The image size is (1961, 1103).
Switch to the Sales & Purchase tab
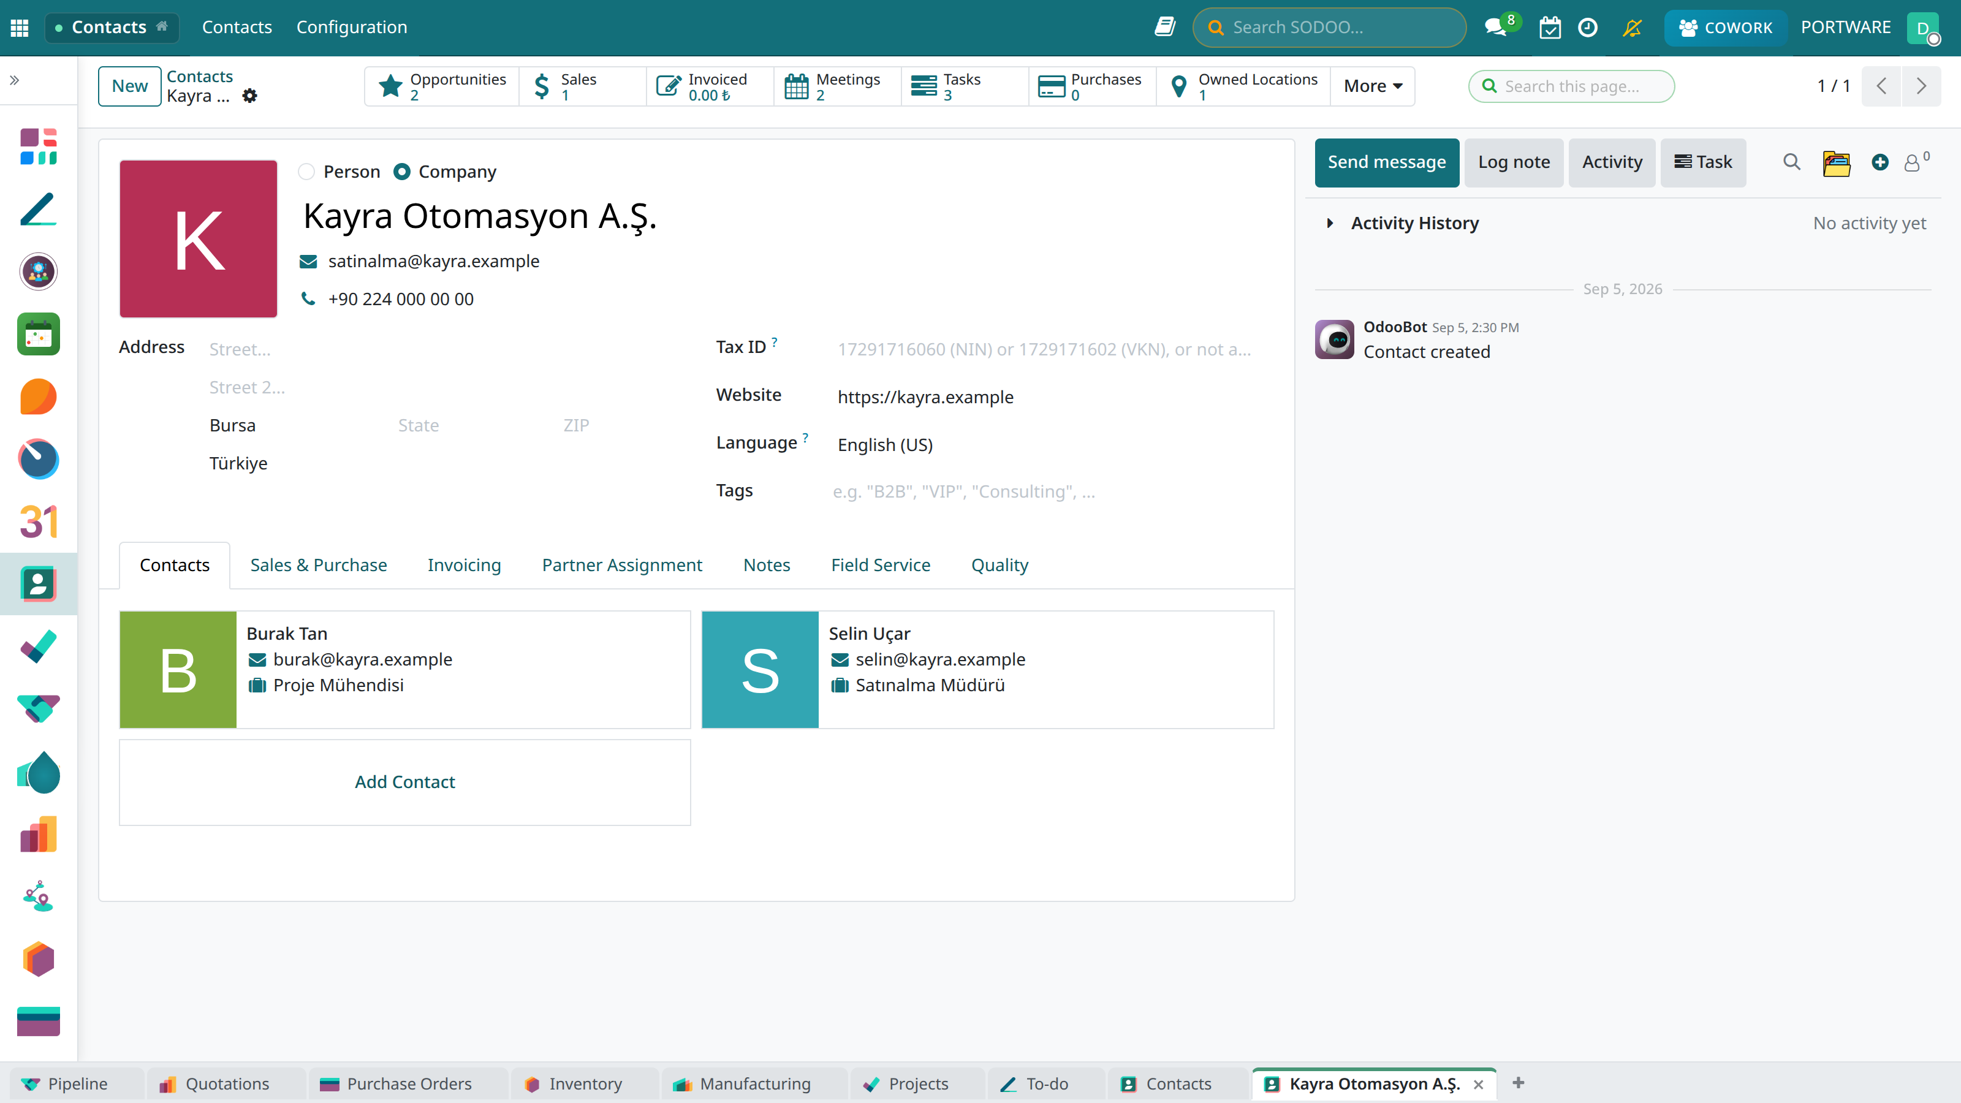coord(318,565)
